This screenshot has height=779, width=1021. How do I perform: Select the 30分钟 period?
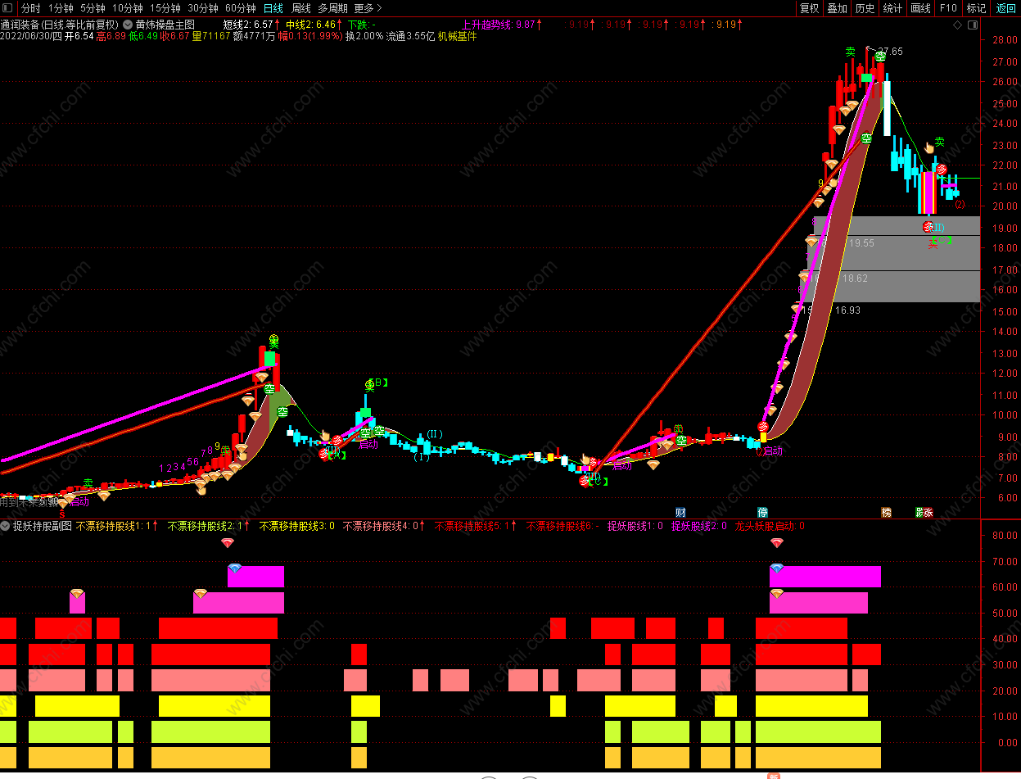pos(203,8)
